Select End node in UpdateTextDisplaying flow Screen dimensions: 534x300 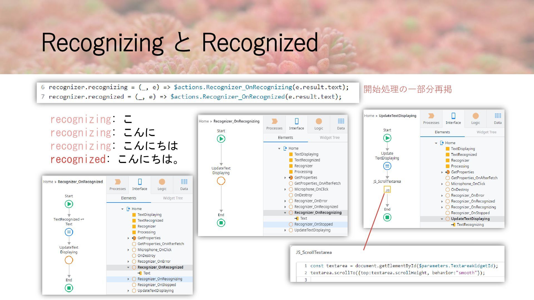[387, 217]
